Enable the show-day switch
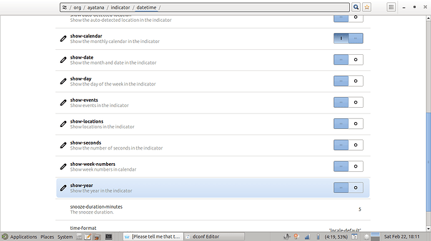Viewport: 431px width, 241px height. 349,81
